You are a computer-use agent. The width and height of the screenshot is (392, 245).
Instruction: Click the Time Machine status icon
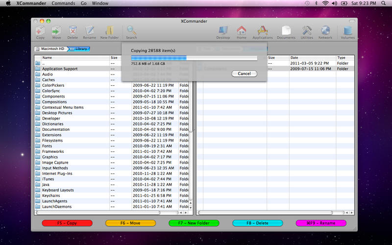307,3
